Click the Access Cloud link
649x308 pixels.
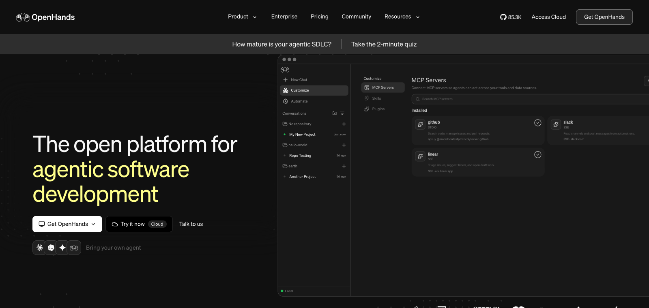(549, 17)
